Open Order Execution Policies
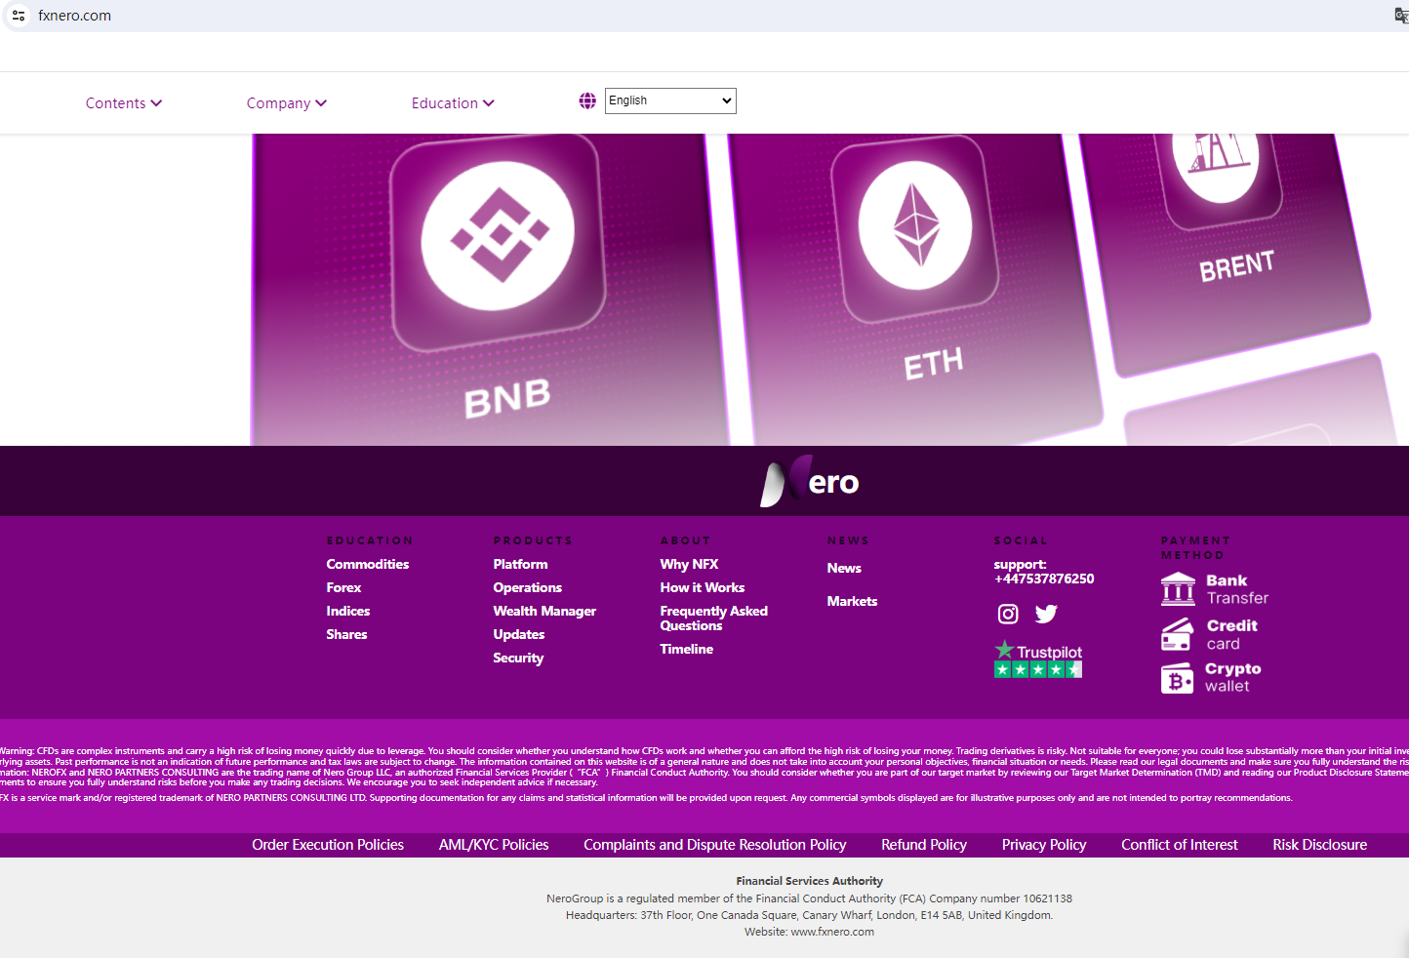The image size is (1409, 958). click(x=328, y=845)
